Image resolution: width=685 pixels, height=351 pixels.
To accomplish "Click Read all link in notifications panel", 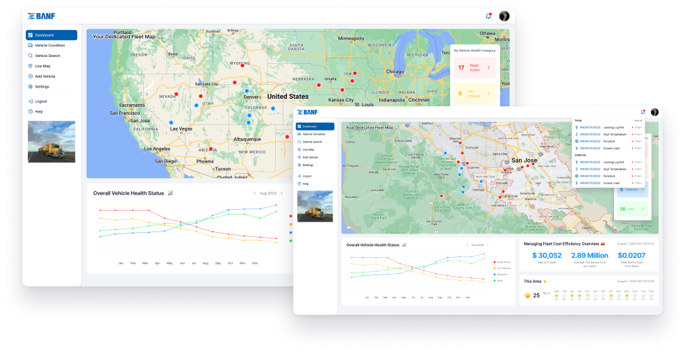I will [x=638, y=120].
